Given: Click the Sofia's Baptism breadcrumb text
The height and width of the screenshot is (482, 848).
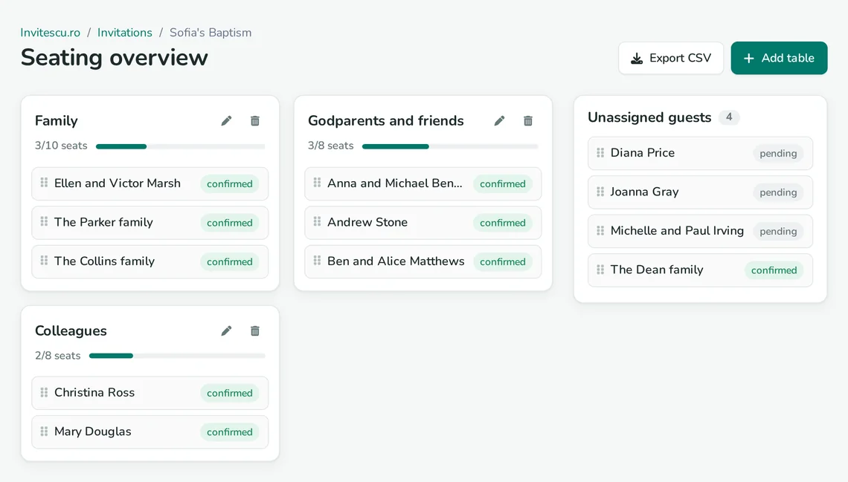Looking at the screenshot, I should 211,33.
